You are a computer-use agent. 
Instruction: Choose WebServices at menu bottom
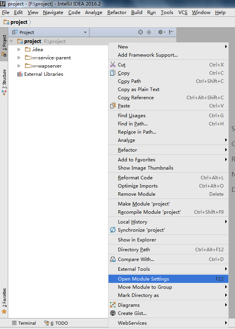(168, 323)
